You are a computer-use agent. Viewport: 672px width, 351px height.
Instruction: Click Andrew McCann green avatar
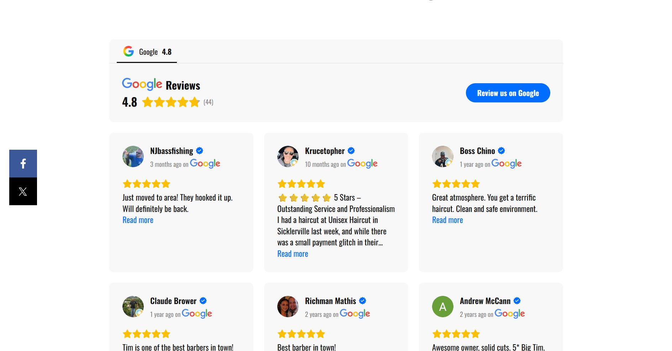[443, 307]
